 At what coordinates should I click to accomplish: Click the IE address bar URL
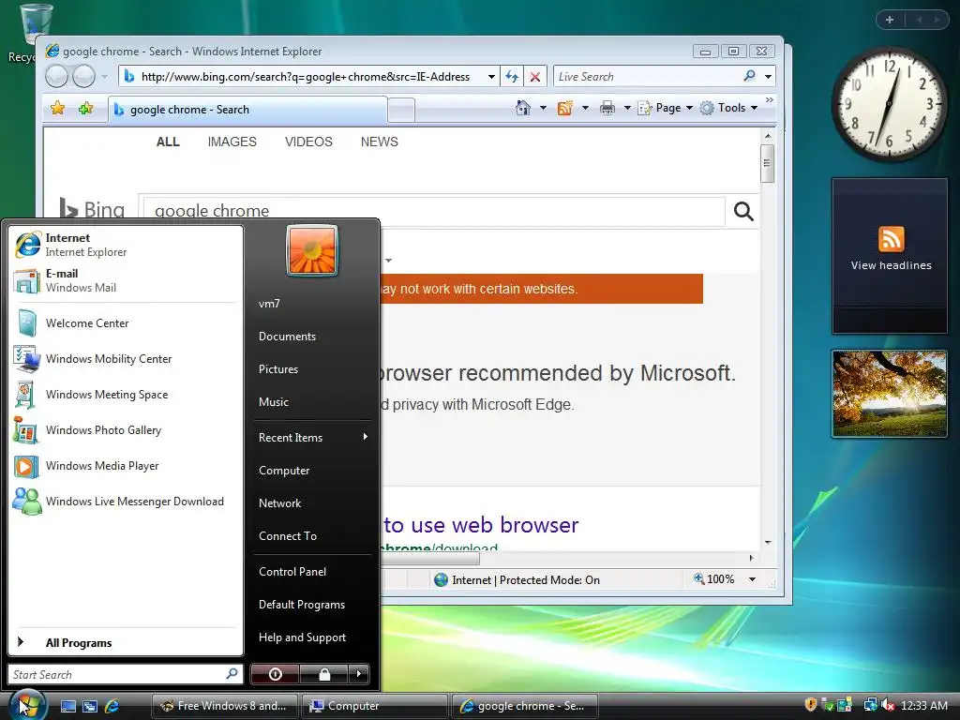click(x=305, y=77)
